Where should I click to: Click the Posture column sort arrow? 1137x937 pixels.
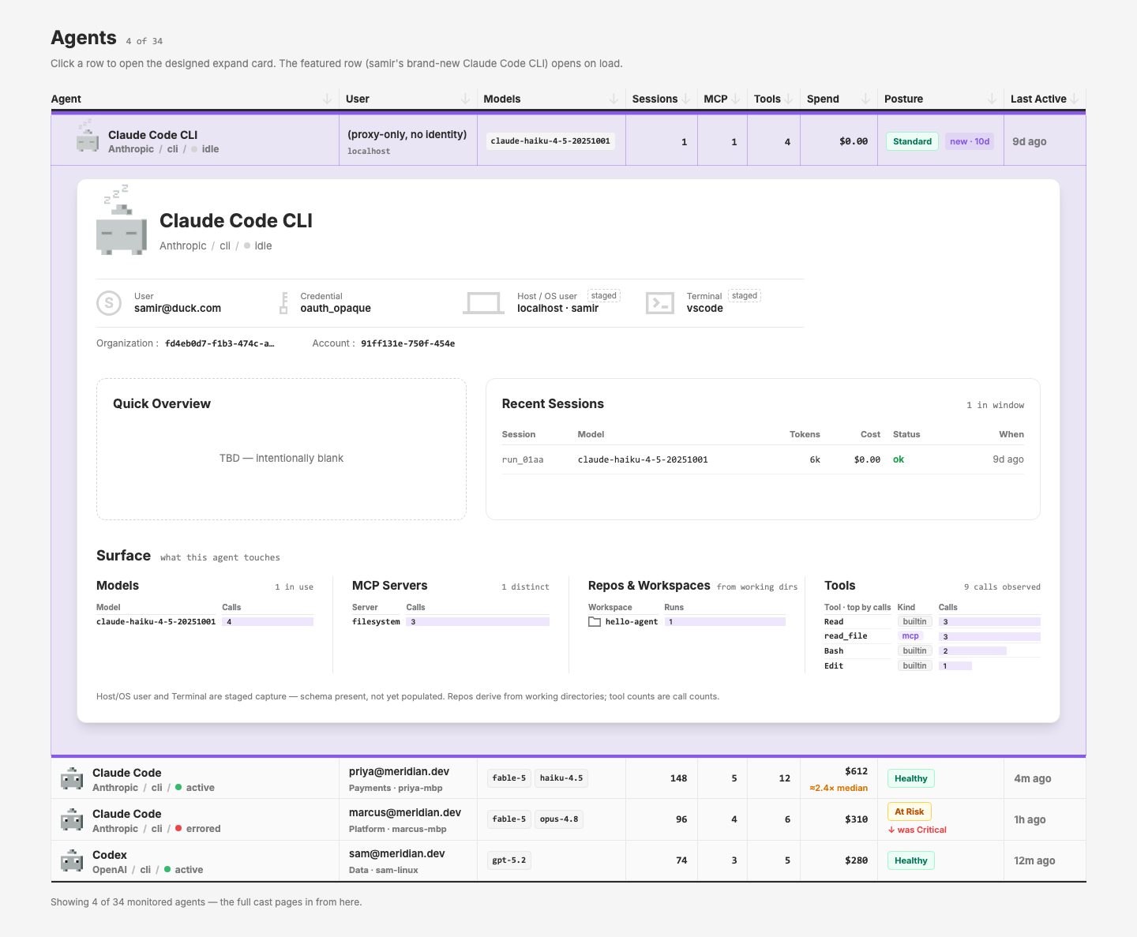click(992, 99)
